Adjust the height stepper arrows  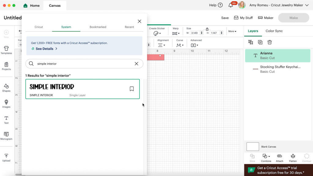[221, 33]
